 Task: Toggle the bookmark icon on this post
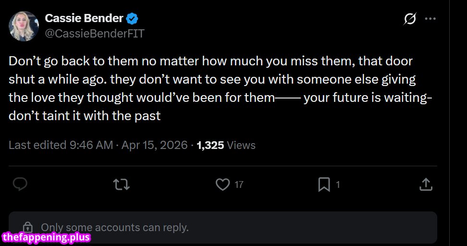click(324, 184)
